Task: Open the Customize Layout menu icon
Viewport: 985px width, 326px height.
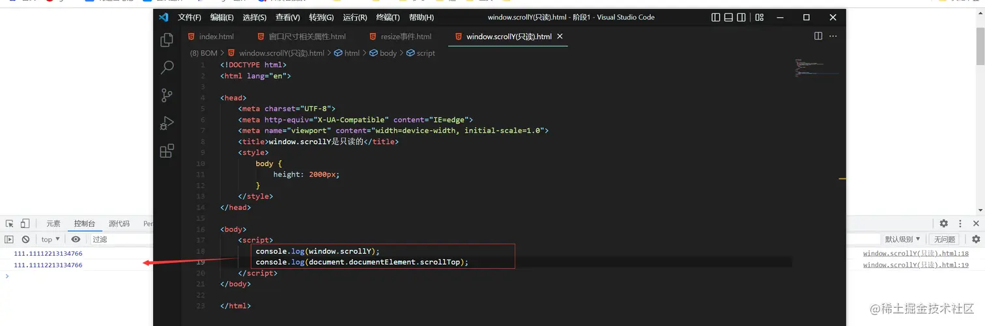Action: tap(760, 18)
